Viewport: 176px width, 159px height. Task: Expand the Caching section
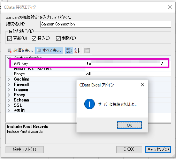click(x=9, y=79)
